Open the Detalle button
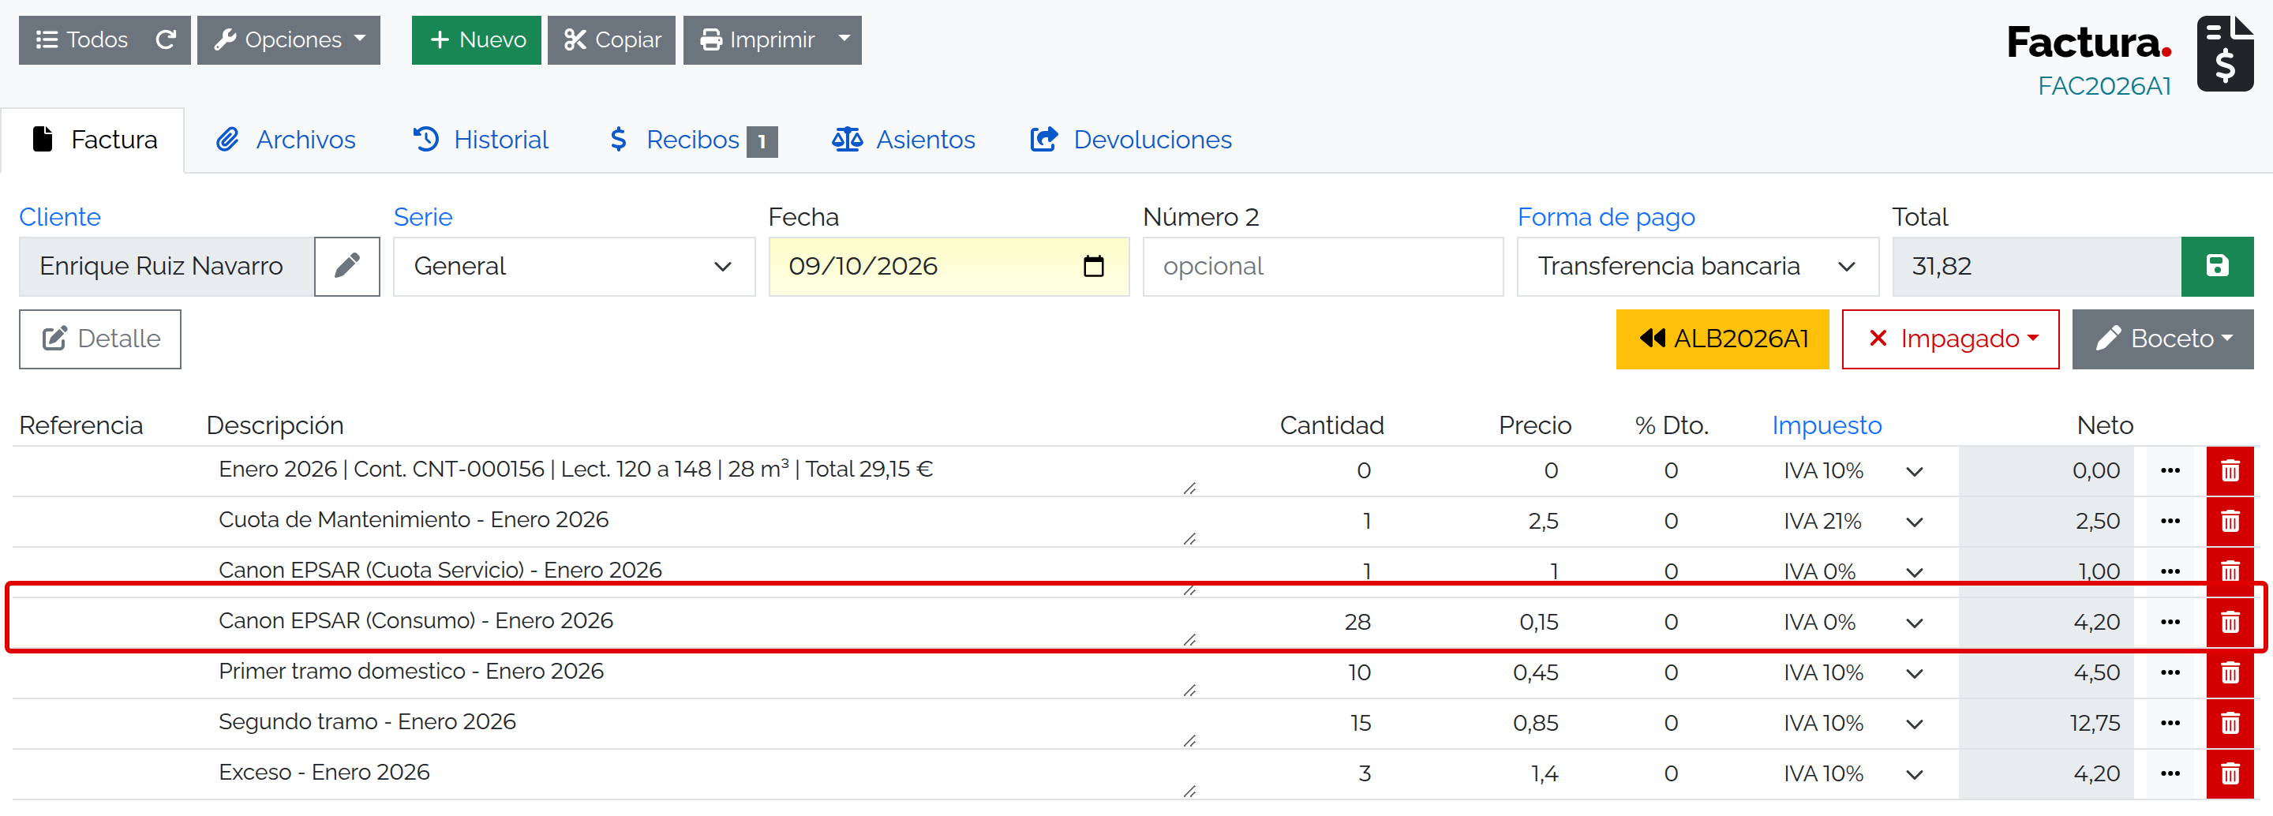Viewport: 2273px width, 816px height. (99, 339)
